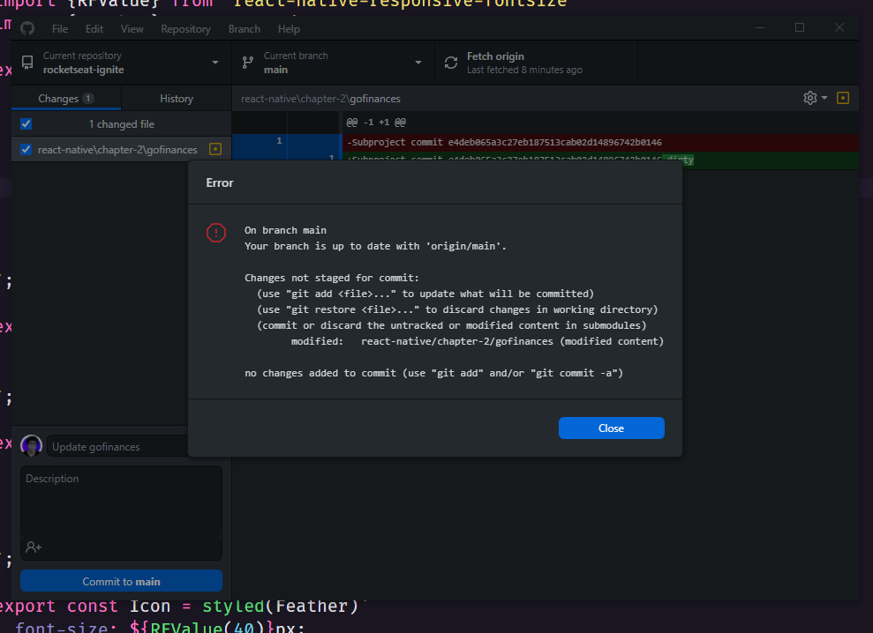Image resolution: width=873 pixels, height=633 pixels.
Task: Click the Close button on error dialog
Action: [611, 428]
